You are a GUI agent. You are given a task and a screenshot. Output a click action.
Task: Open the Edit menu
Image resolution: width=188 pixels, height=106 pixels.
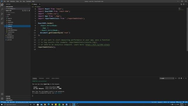pos(8,1)
